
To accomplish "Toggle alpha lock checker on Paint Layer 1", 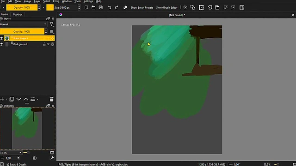I will point(52,38).
